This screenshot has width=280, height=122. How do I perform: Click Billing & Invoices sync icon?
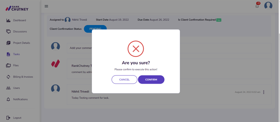(8, 77)
